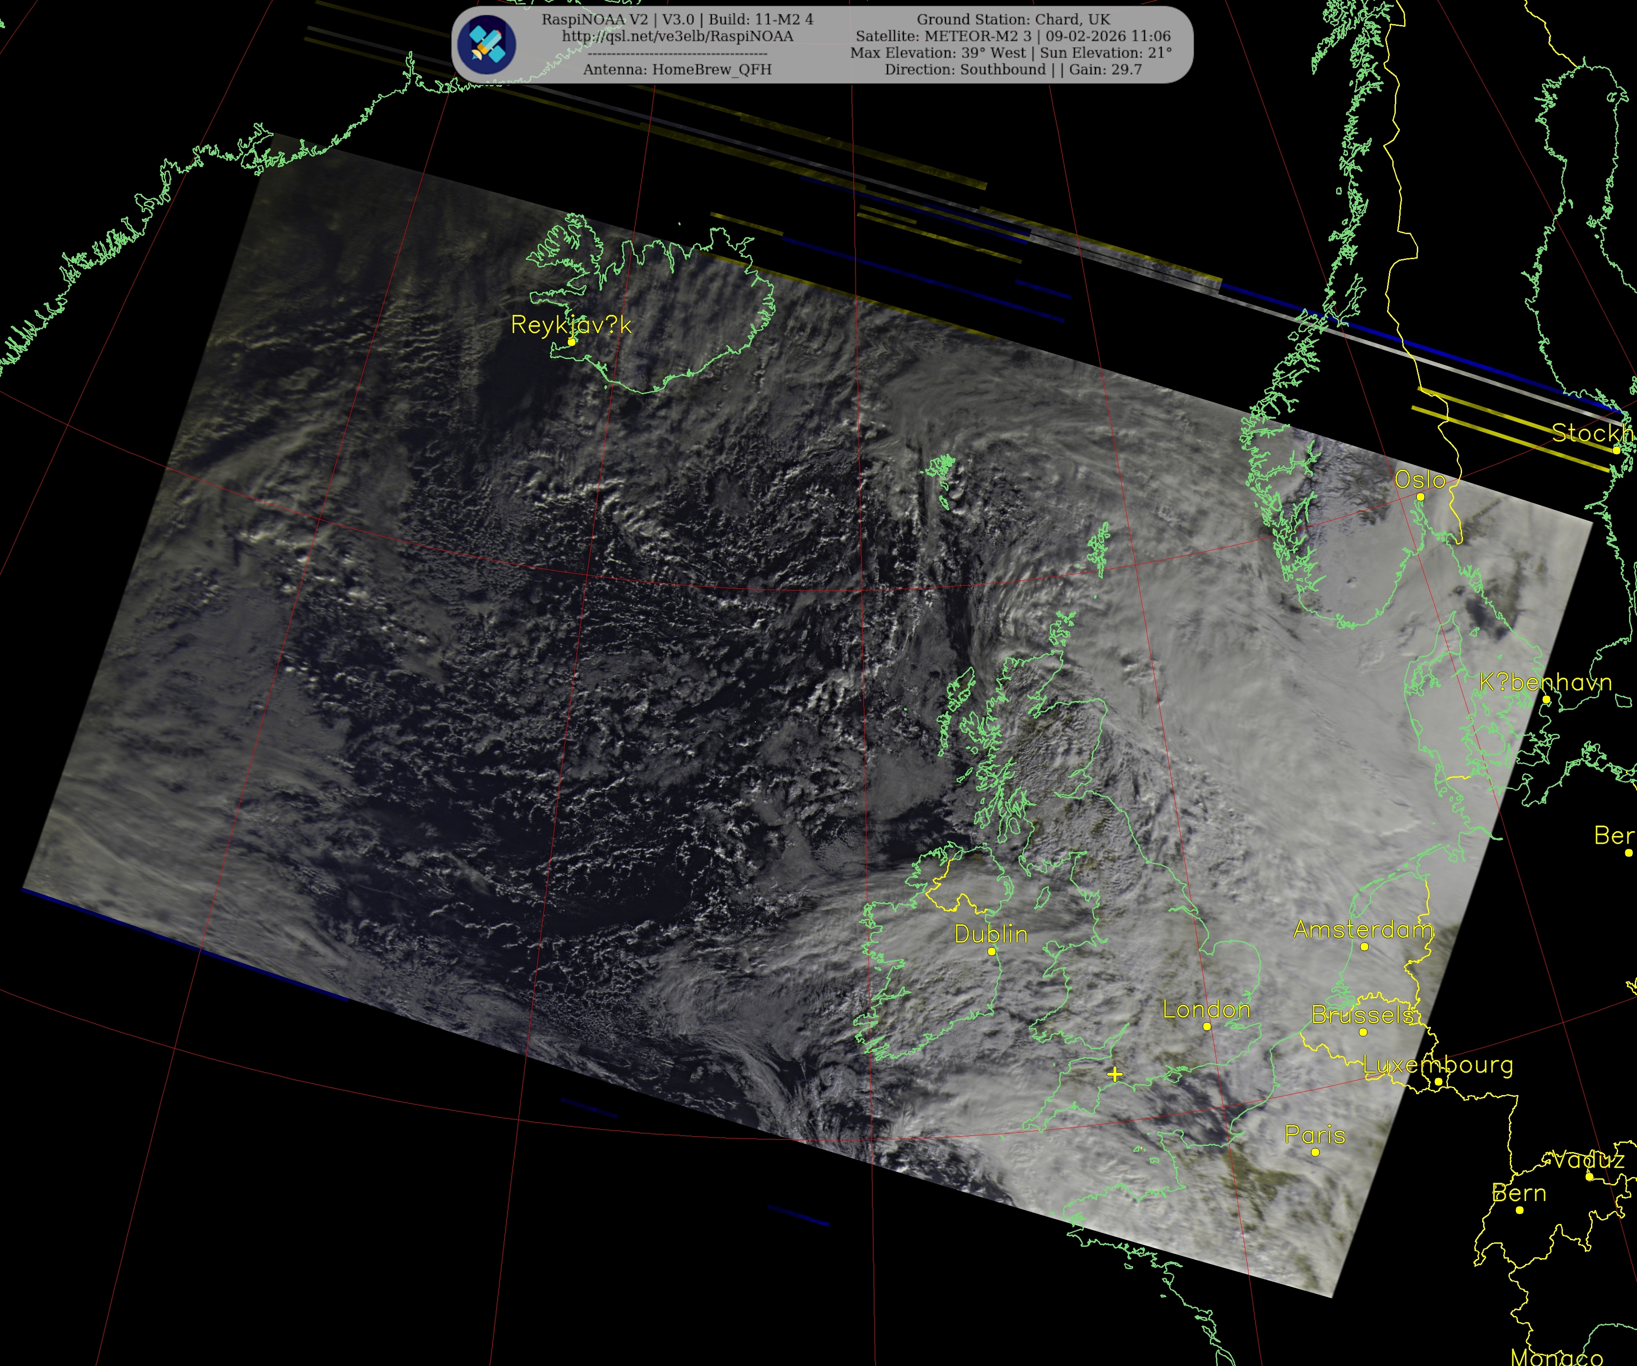Click the RaspiNOAA V2 build title text
The height and width of the screenshot is (1366, 1637).
coord(678,19)
